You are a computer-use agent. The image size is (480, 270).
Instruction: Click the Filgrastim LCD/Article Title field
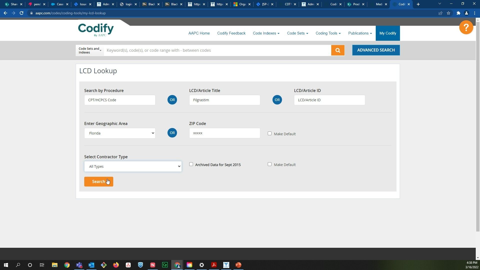pyautogui.click(x=224, y=100)
